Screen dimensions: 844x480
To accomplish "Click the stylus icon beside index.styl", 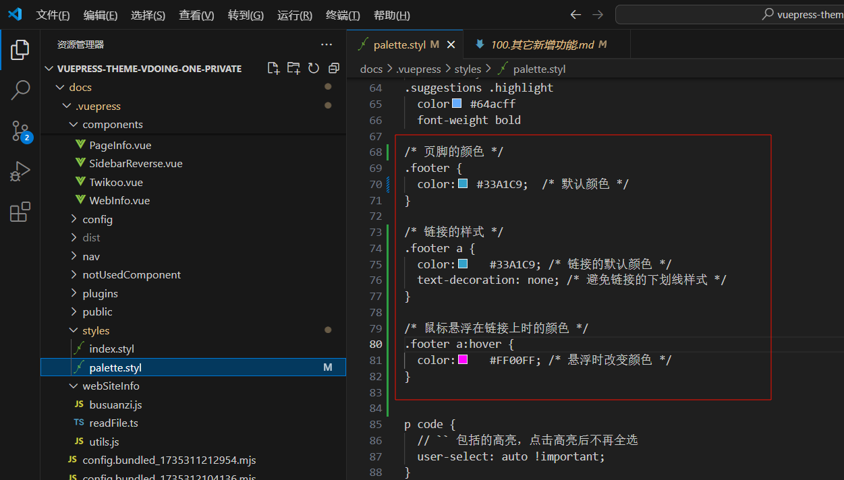I will point(80,349).
